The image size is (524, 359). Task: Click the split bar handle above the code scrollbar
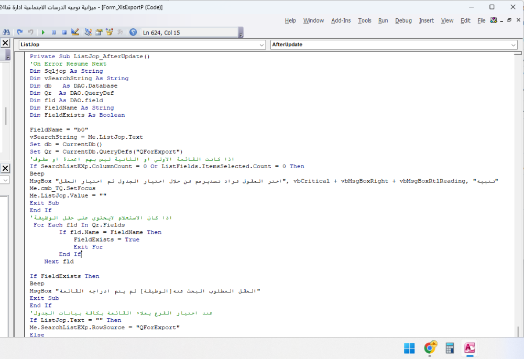518,53
